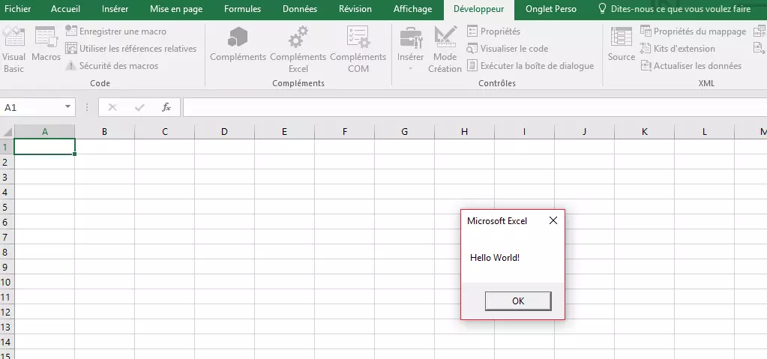Screen dimensions: 767x359
Task: Switch to the Insérer ribbon tab
Action: [x=115, y=9]
